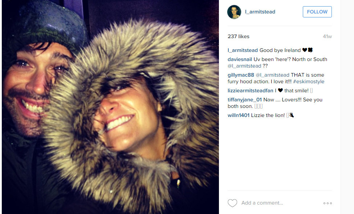Open lizziearmitsteadfan profile
The width and height of the screenshot is (354, 214).
(251, 90)
